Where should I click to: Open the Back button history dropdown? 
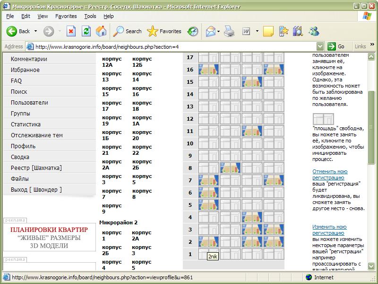click(36, 31)
